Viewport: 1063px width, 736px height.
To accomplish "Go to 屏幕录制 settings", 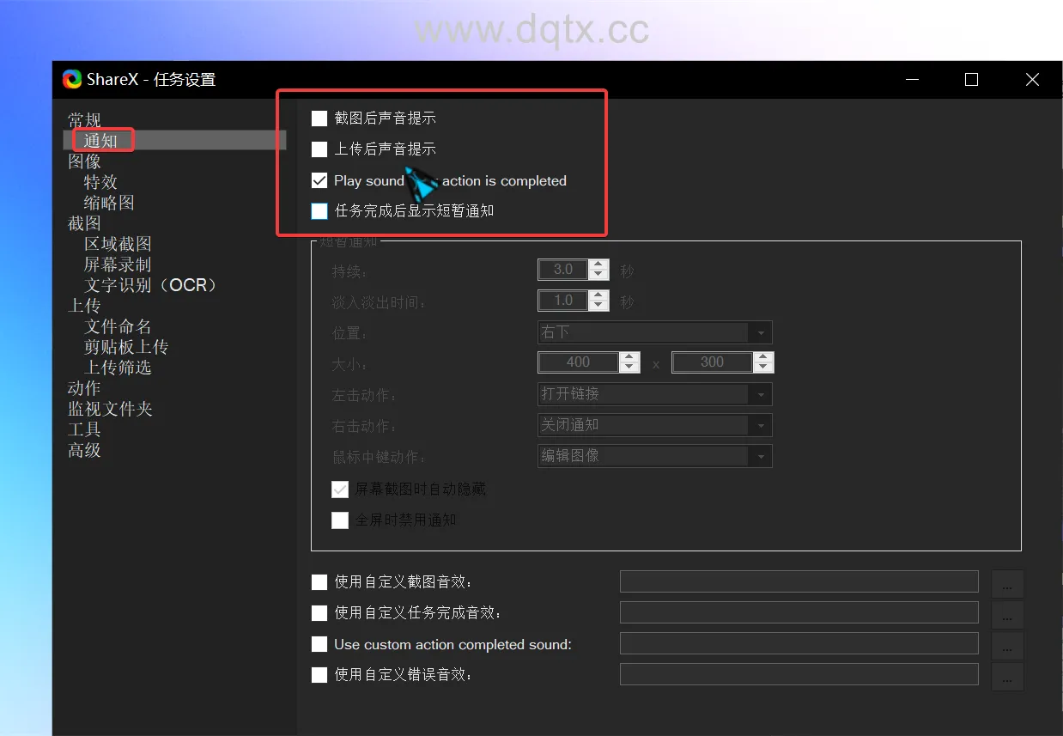I will [x=118, y=265].
